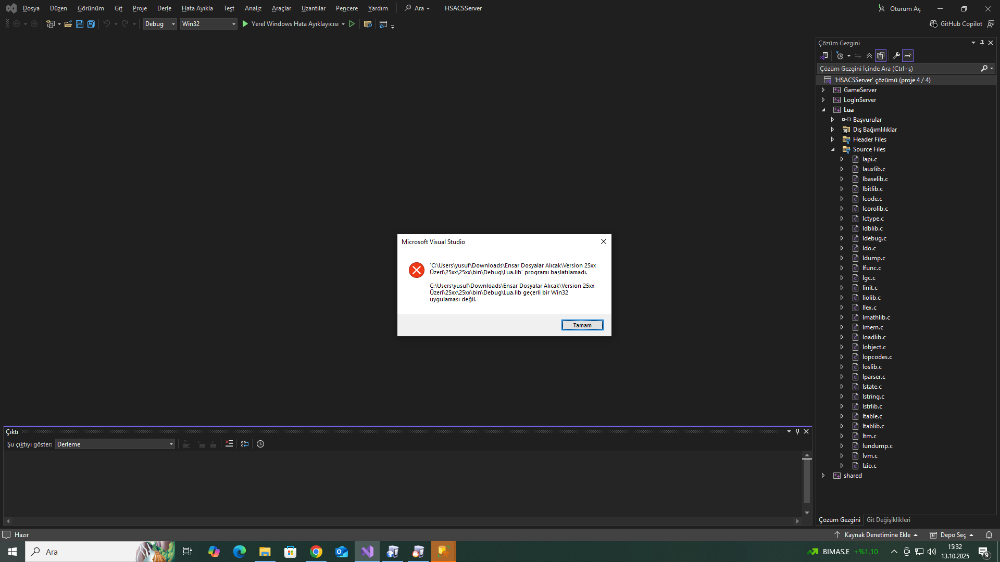Screen dimensions: 1000x562
Task: Open GitHub Copilot button
Action: pos(956,24)
